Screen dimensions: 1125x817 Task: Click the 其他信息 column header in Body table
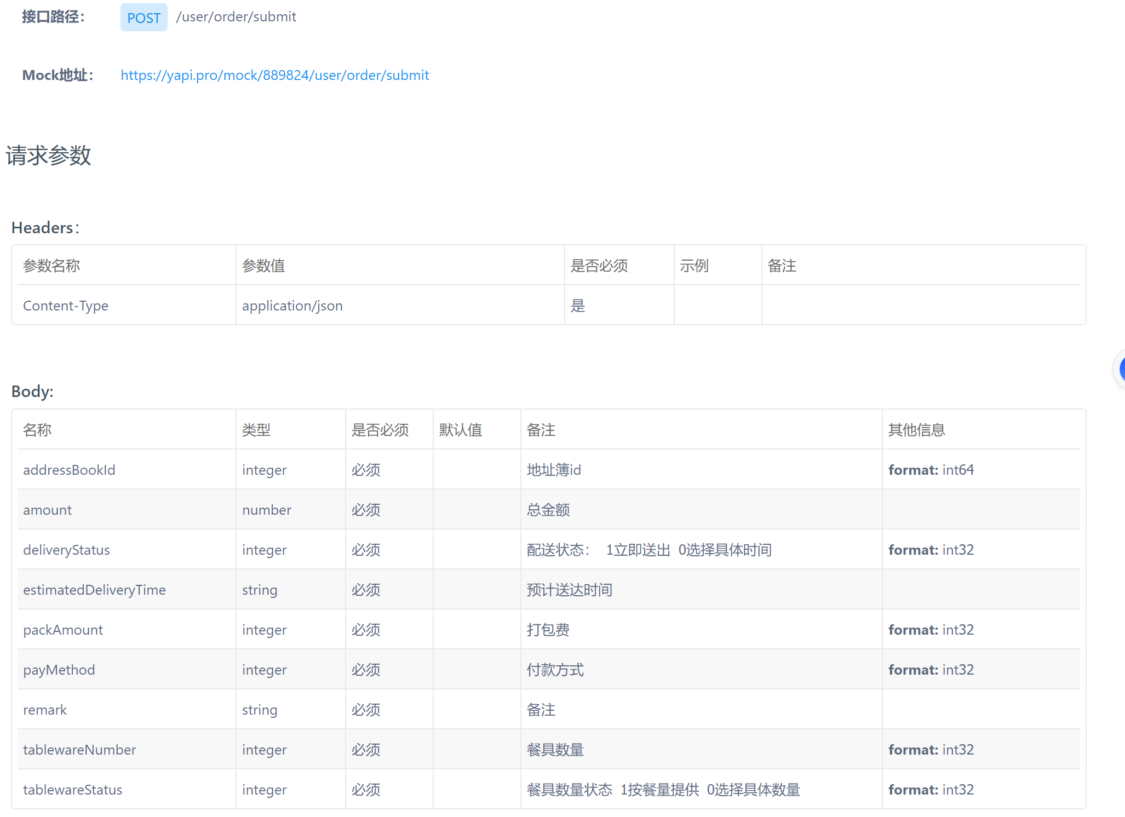pyautogui.click(x=916, y=430)
